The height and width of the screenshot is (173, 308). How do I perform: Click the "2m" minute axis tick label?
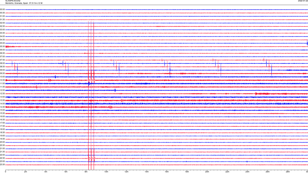click(x=26, y=172)
